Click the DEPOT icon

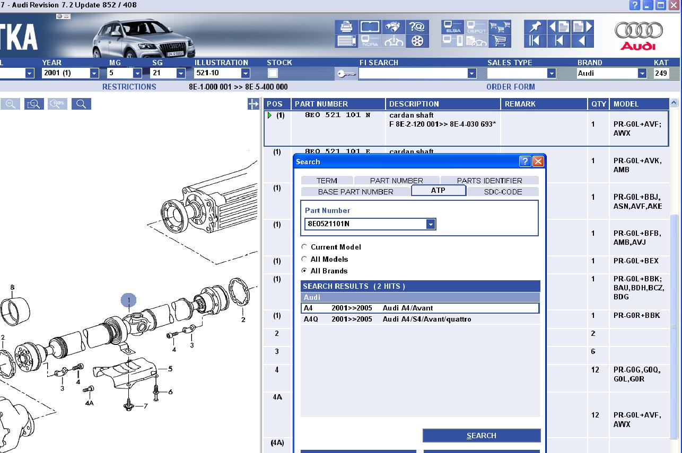476,26
